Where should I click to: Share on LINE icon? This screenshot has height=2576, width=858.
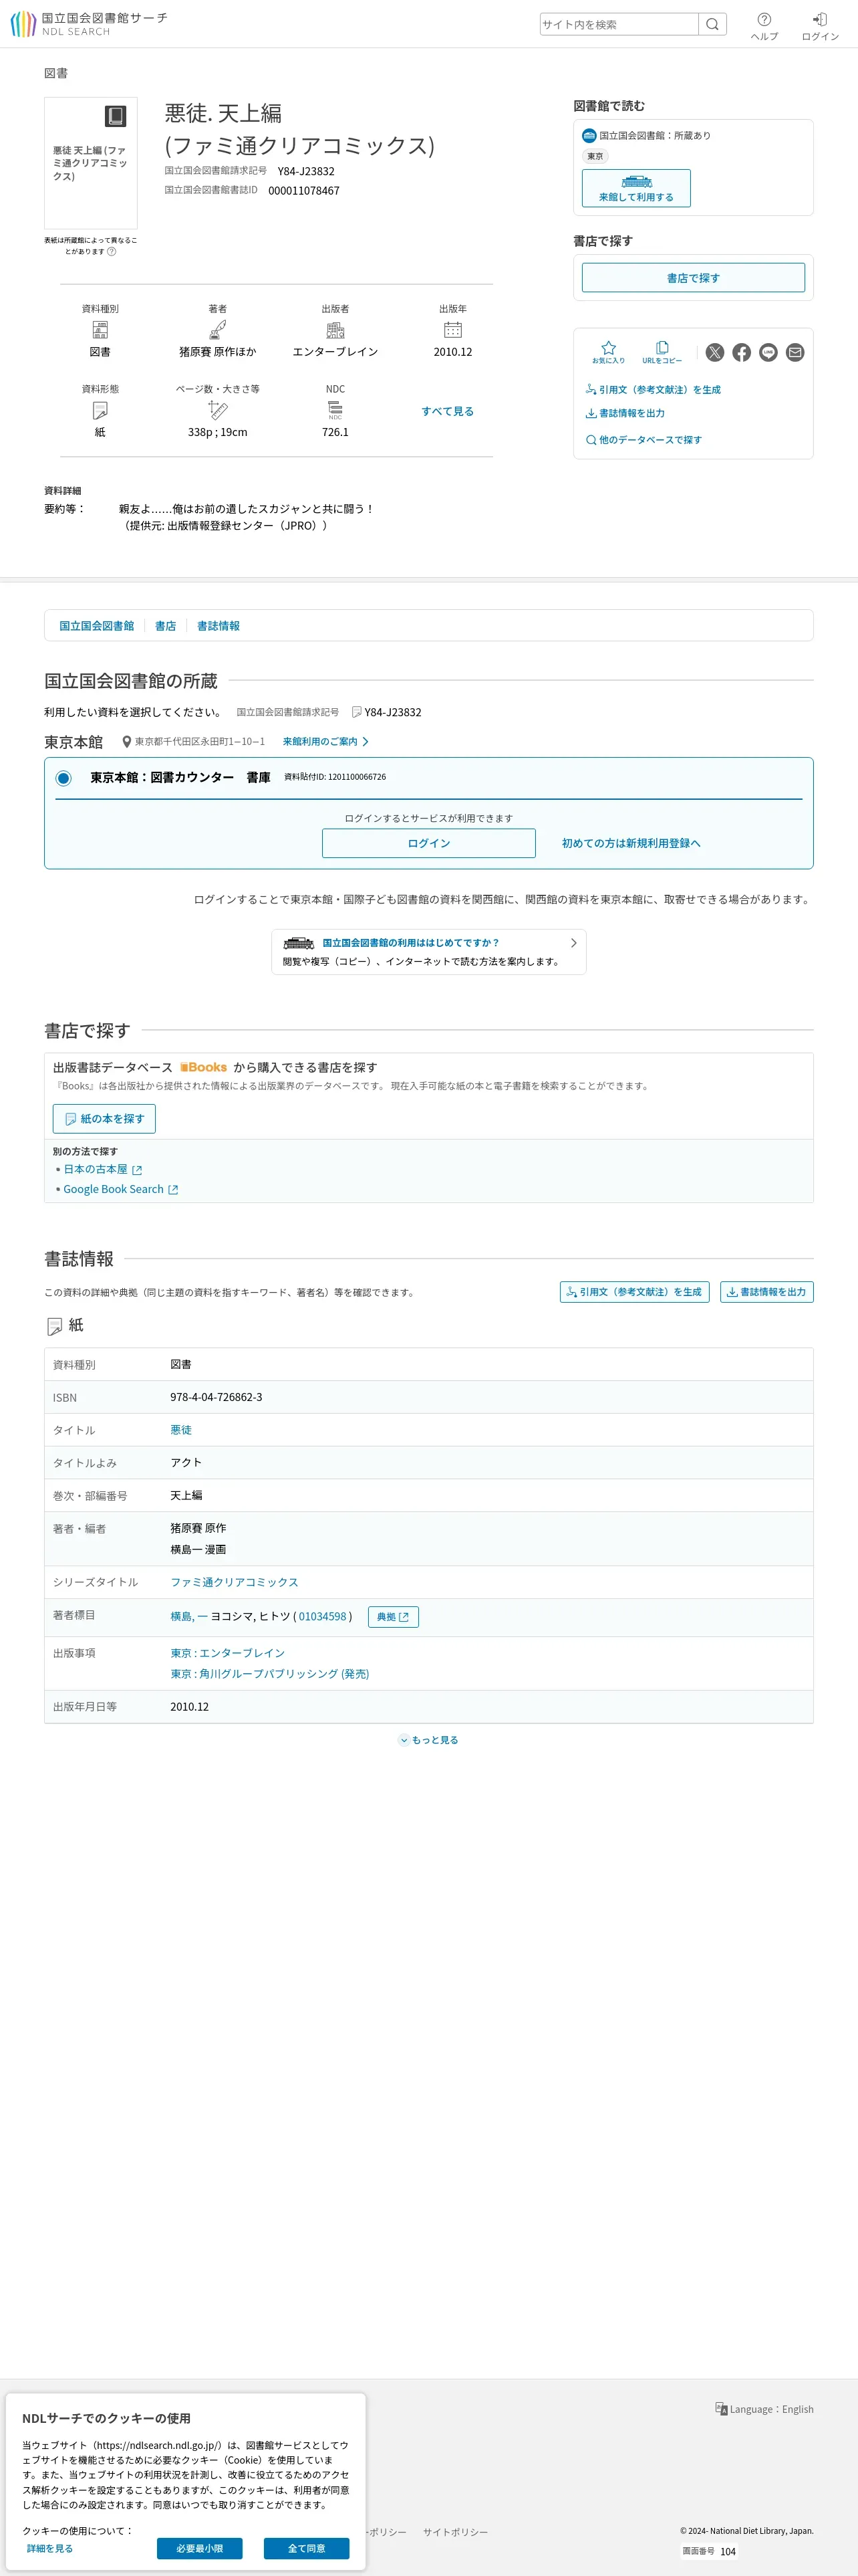click(768, 352)
